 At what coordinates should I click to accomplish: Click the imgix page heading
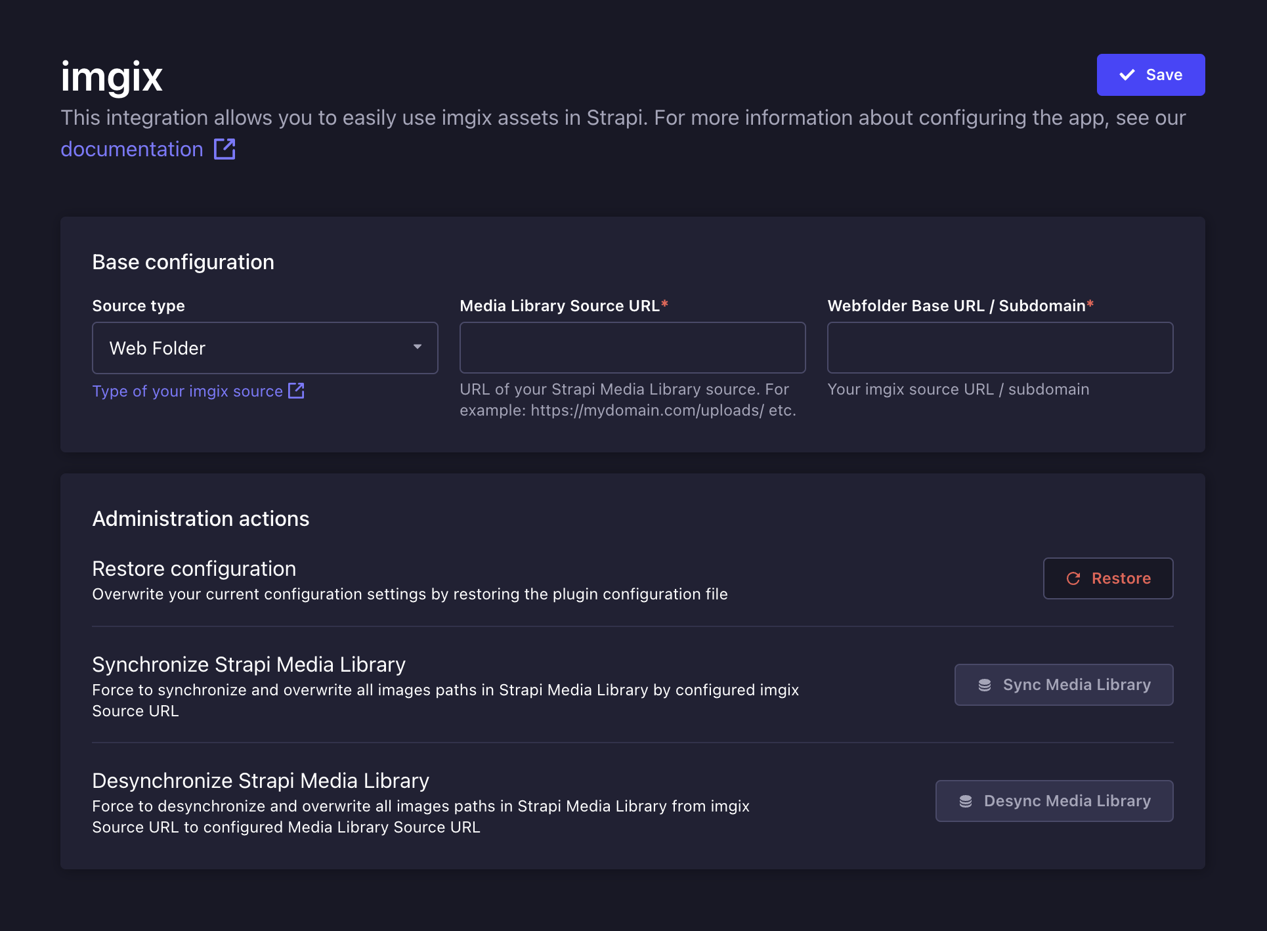pos(112,76)
